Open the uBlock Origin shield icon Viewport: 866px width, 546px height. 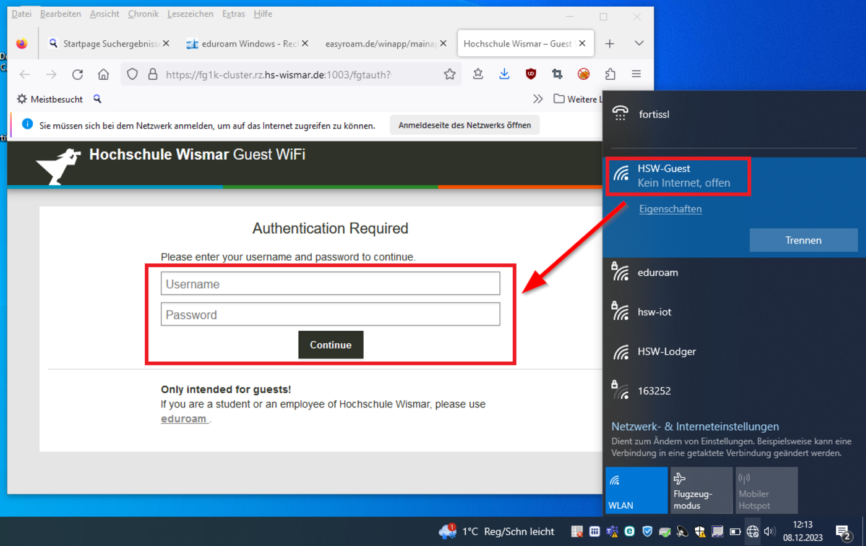[531, 74]
